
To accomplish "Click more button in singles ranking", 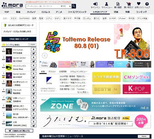I will (x=32, y=44).
